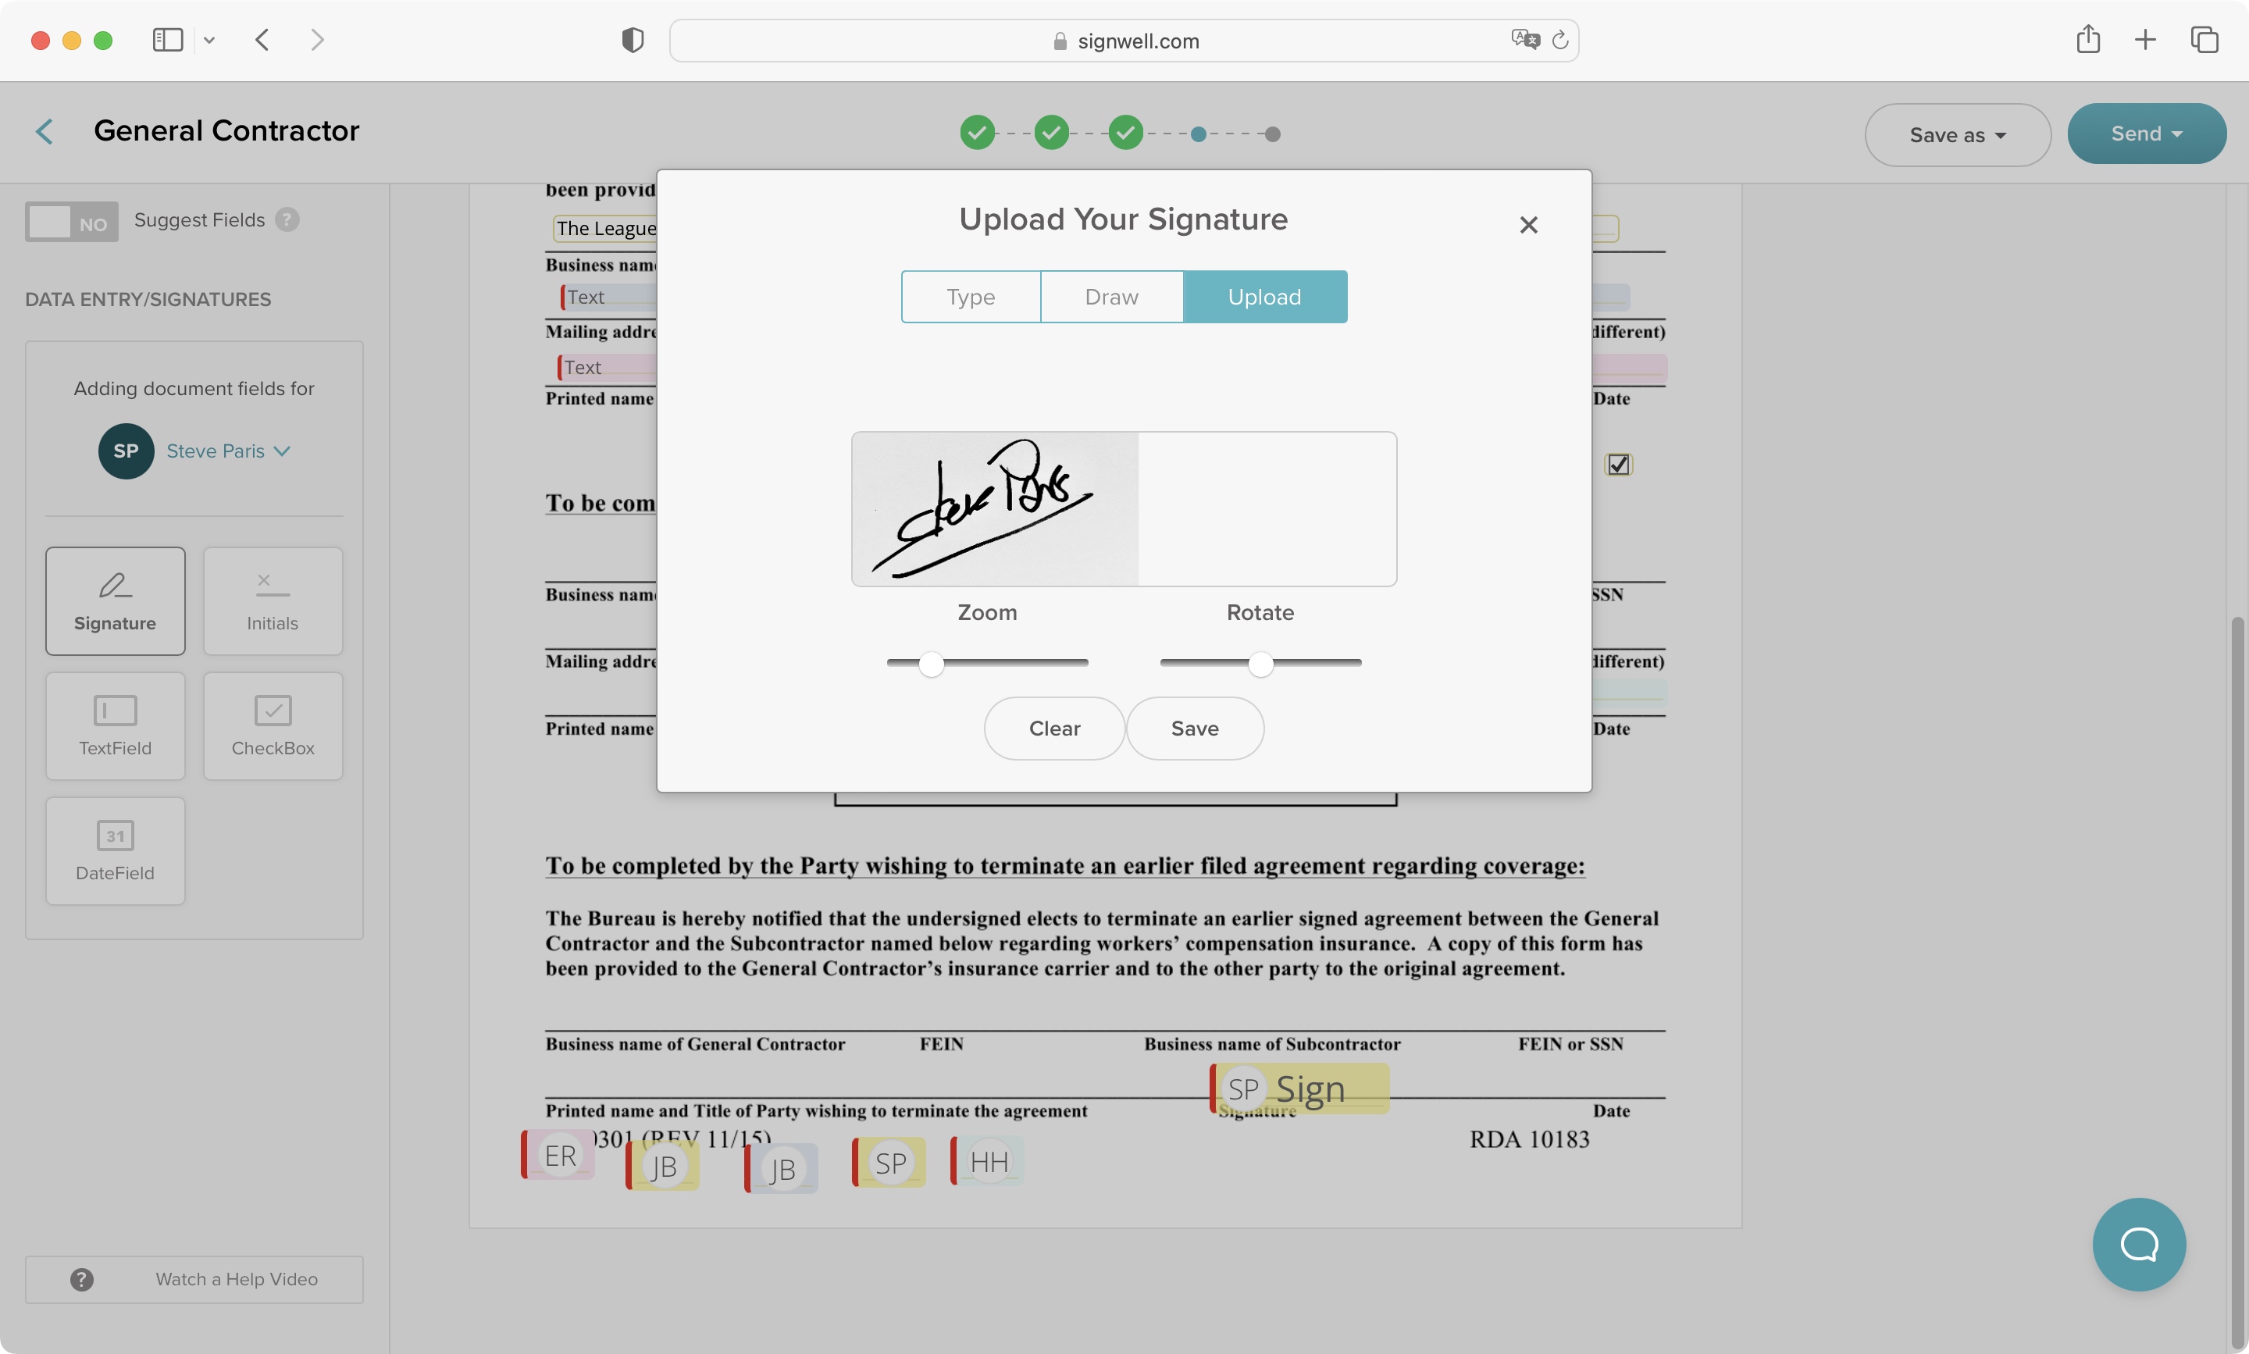Screen dimensions: 2249x1354
Task: Toggle the Suggest Fields switch off
Action: (x=73, y=222)
